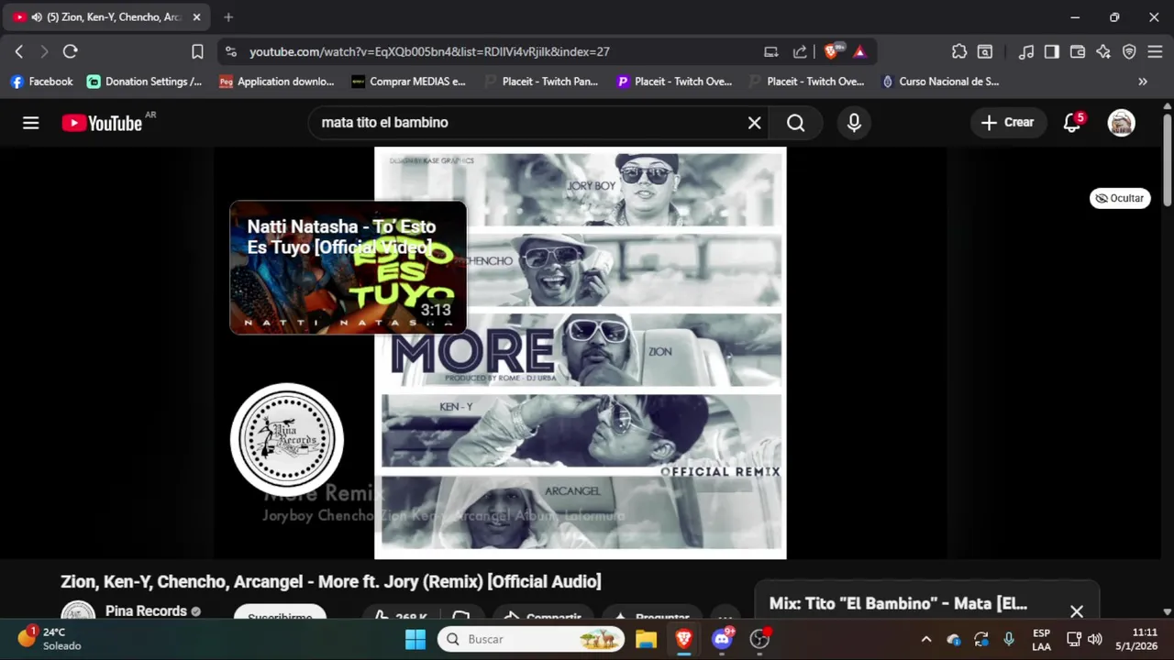Show hidden tray icons chevron
This screenshot has width=1174, height=660.
point(925,639)
